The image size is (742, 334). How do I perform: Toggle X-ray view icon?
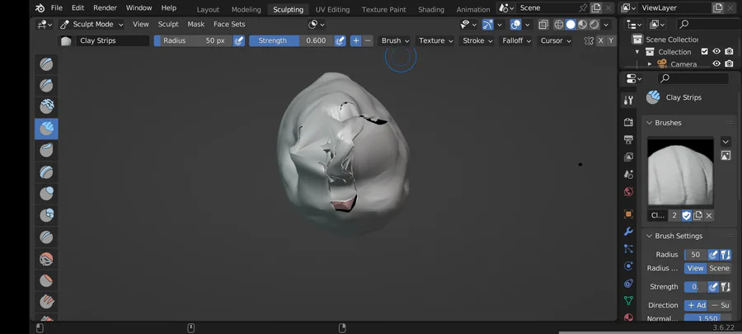(x=542, y=25)
